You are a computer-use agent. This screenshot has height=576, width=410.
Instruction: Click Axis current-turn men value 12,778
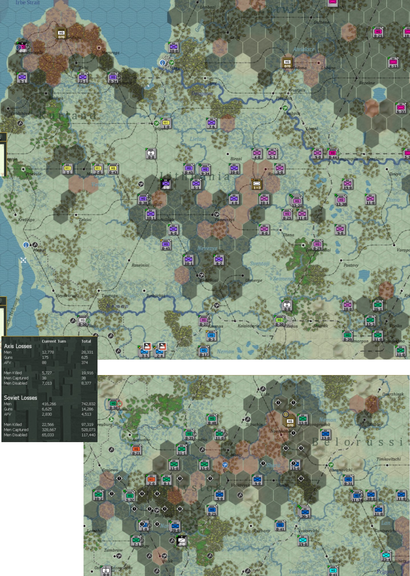click(48, 352)
